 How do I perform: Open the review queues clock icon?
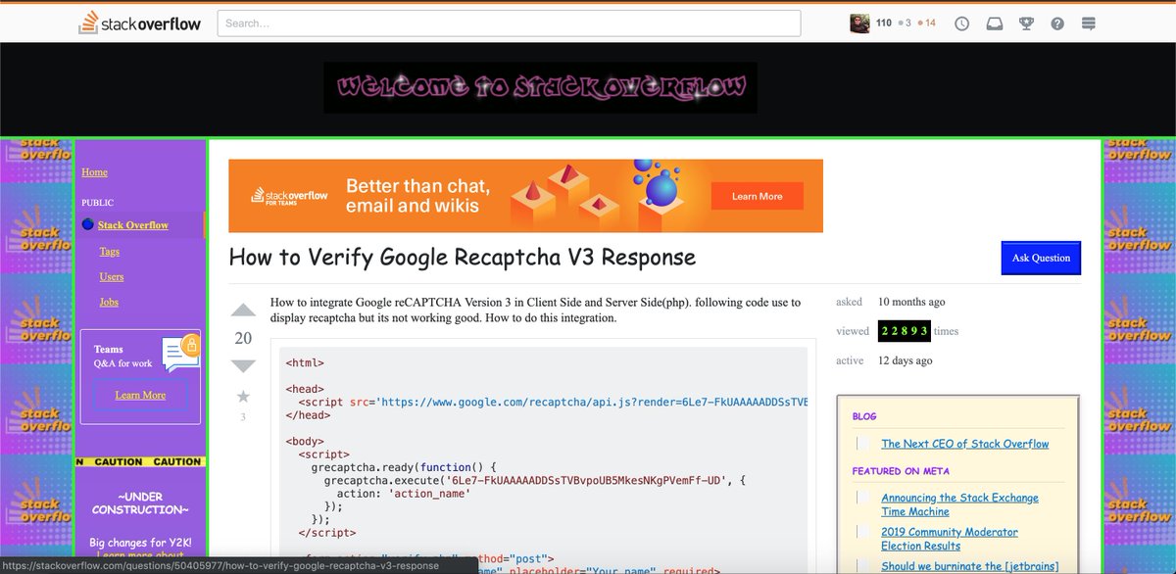tap(962, 24)
